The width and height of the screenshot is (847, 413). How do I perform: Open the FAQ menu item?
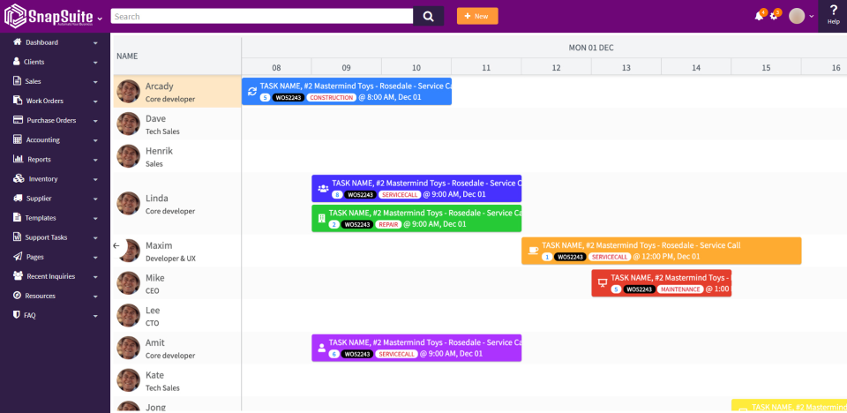pos(55,315)
